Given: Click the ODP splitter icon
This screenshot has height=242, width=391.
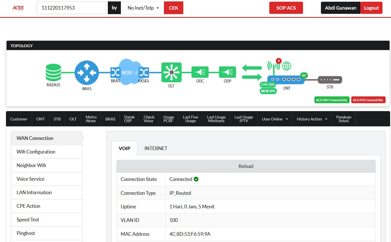Looking at the screenshot, I should pos(228,72).
